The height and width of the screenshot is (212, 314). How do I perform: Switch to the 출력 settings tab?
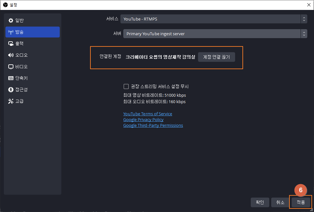point(33,44)
